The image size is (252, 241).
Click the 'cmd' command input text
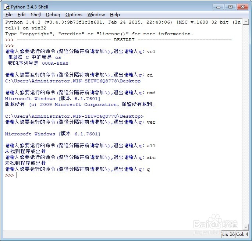click(151, 93)
